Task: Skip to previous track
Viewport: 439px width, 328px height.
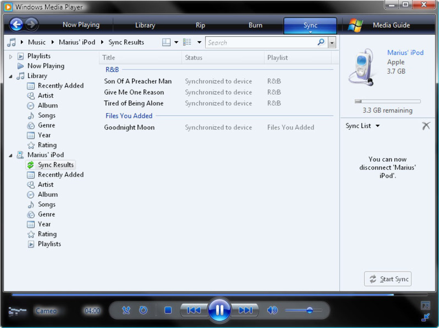Action: point(194,310)
